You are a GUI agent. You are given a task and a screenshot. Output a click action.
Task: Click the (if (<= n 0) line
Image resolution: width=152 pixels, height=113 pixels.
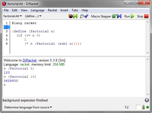pyautogui.click(x=28, y=35)
